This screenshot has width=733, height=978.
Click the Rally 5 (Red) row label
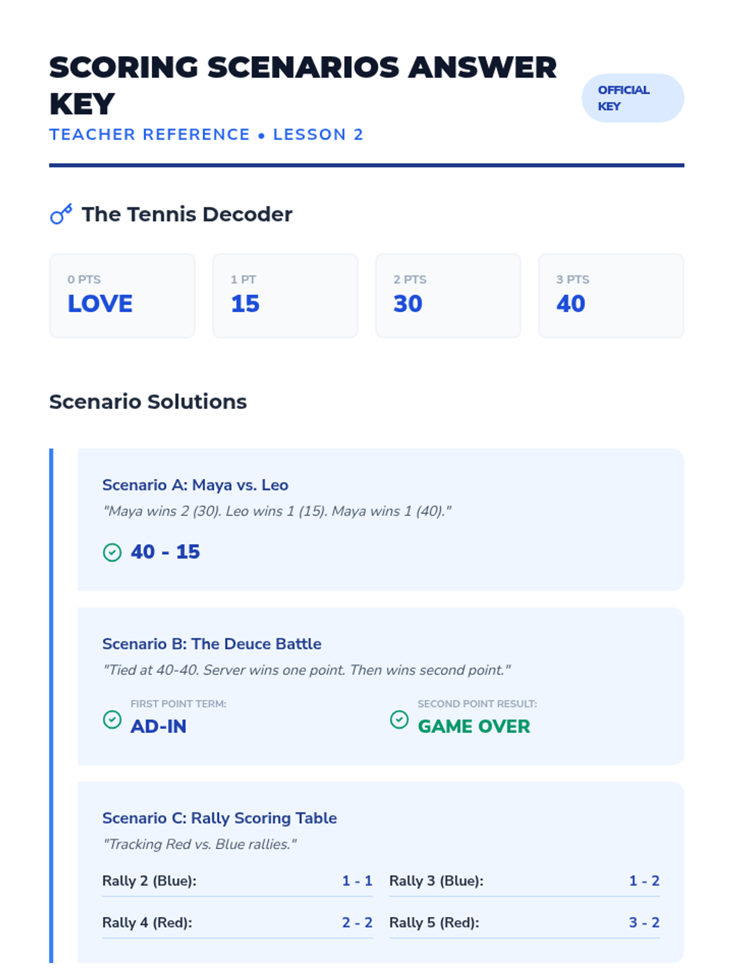pyautogui.click(x=434, y=922)
